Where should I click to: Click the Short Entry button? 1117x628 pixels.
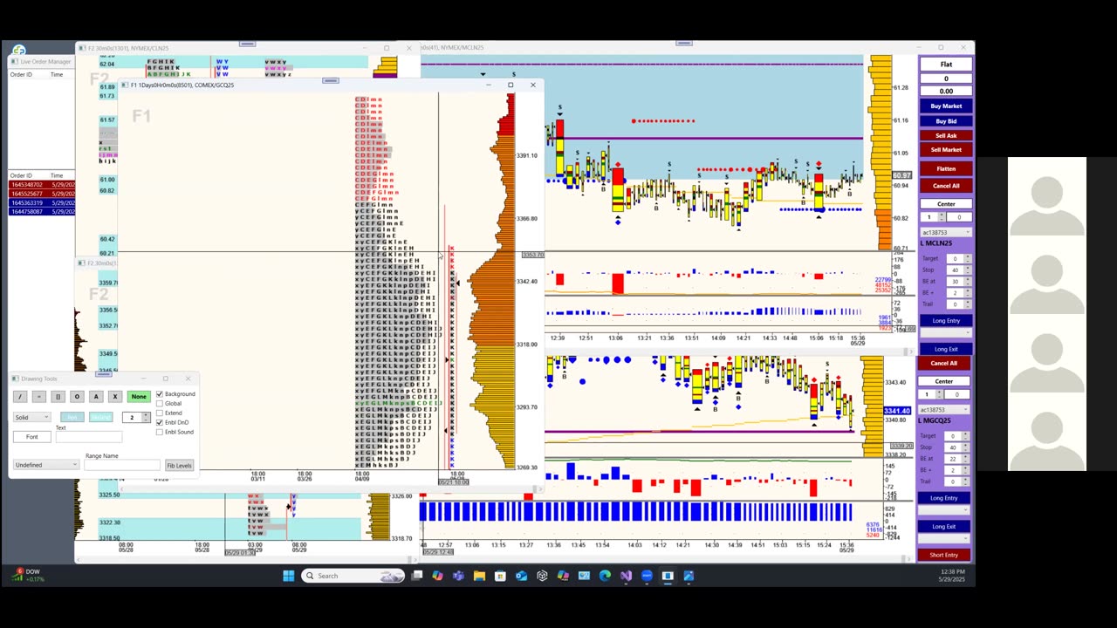pos(943,555)
